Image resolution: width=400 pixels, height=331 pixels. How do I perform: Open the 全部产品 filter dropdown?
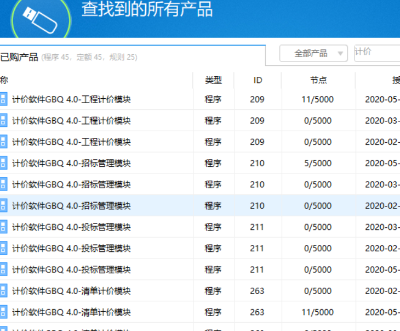(313, 53)
